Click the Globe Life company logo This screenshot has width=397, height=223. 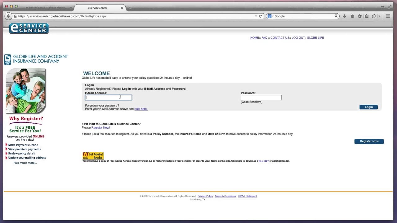coord(36,59)
